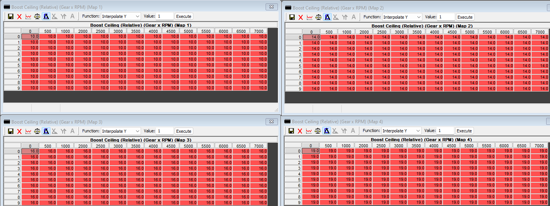
Task: Click the red X discard icon in Map 4
Action: click(300, 131)
